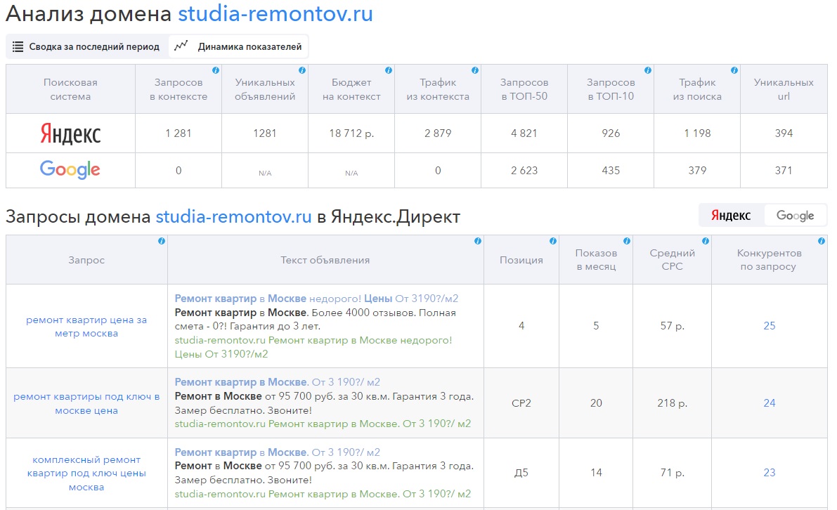Click the Яндекс budget value 18 712 р.
This screenshot has height=510, width=837.
click(x=351, y=133)
